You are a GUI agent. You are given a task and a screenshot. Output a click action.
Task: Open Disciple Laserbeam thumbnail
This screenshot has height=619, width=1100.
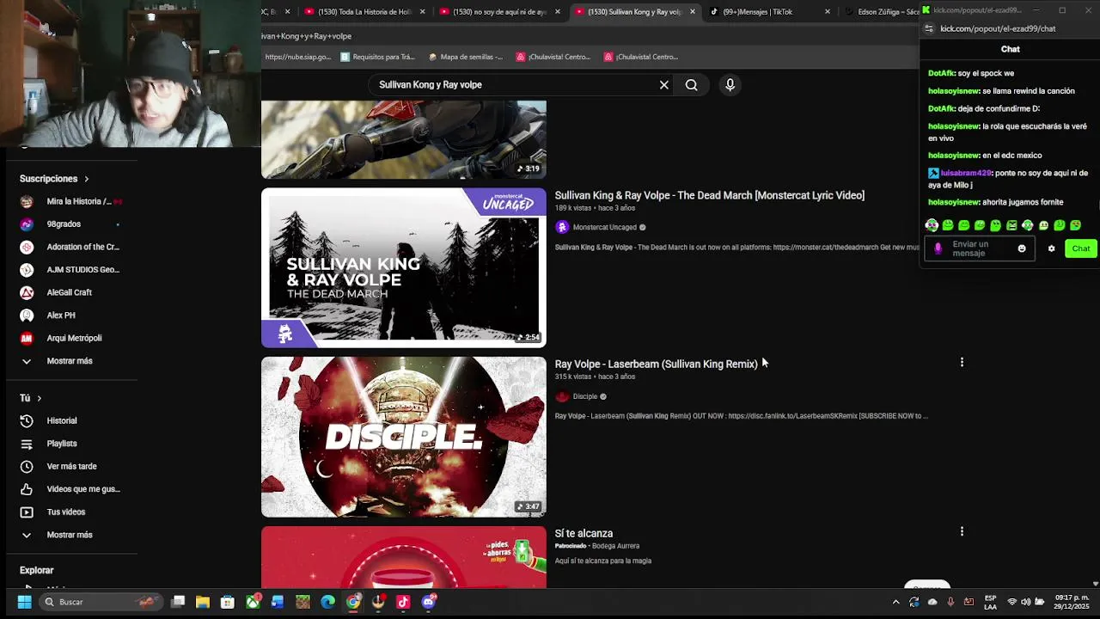tap(404, 437)
